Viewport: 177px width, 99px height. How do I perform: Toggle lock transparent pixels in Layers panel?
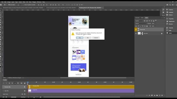click(x=139, y=26)
